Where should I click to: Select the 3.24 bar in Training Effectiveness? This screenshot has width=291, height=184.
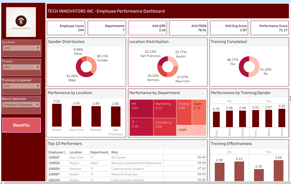(x=279, y=170)
